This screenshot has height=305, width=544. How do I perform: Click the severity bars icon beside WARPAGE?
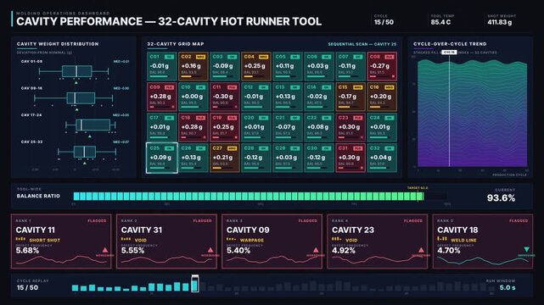[231, 239]
